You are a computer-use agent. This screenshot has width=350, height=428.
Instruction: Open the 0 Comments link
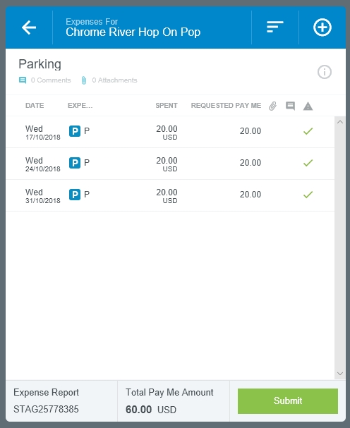[x=51, y=80]
